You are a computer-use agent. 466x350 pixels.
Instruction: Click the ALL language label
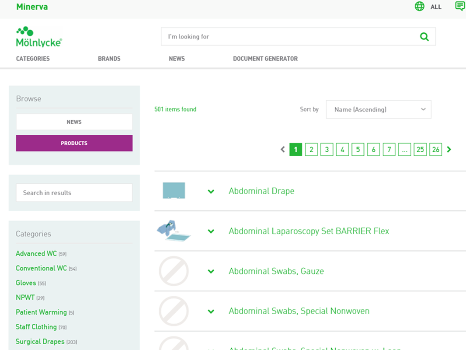pos(436,7)
